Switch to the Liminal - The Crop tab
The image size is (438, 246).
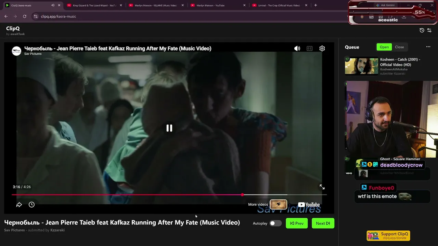[x=280, y=5]
